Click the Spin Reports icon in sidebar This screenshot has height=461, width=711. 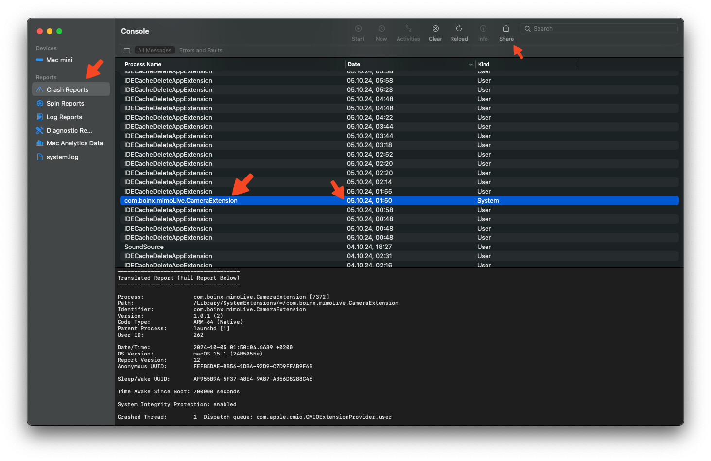(40, 104)
